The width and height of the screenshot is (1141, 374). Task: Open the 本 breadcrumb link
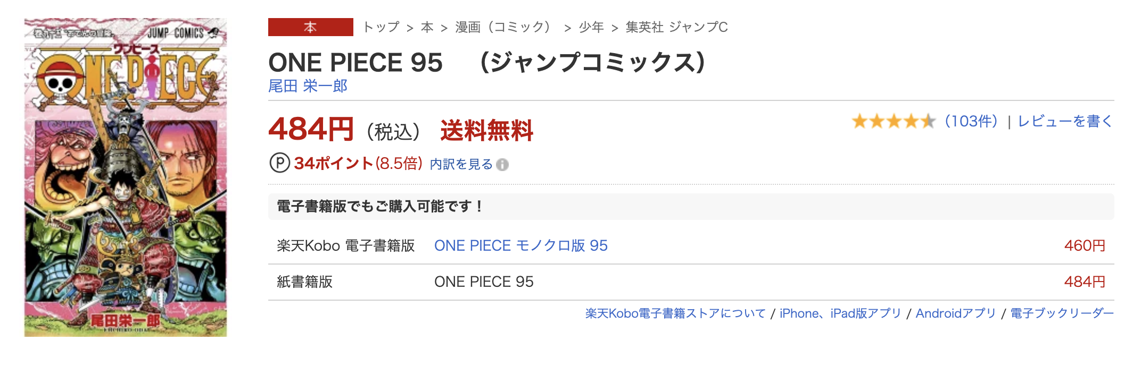click(x=427, y=27)
